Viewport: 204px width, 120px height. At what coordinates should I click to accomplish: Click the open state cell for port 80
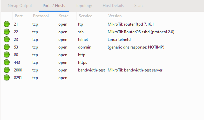coord(63,55)
